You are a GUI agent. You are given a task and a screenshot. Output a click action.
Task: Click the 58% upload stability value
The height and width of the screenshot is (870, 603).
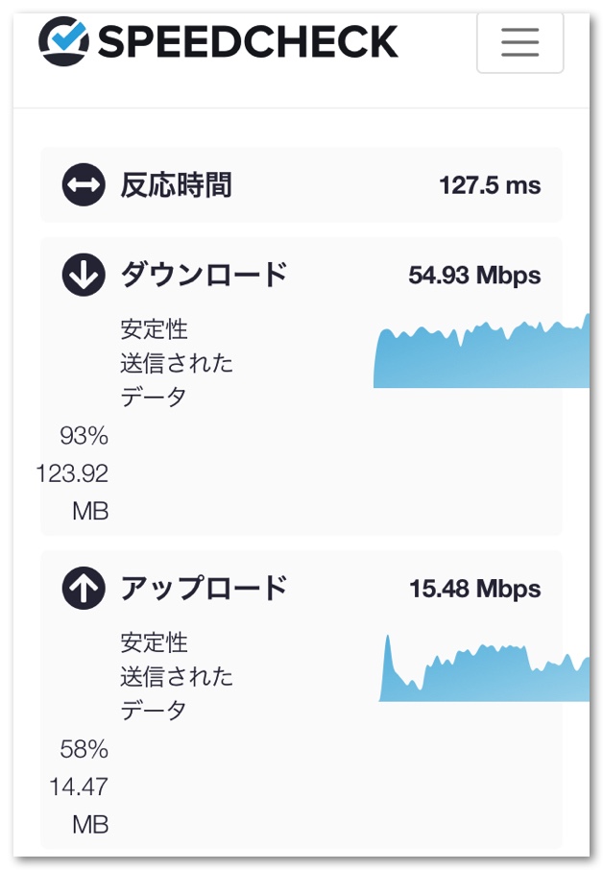click(x=84, y=749)
